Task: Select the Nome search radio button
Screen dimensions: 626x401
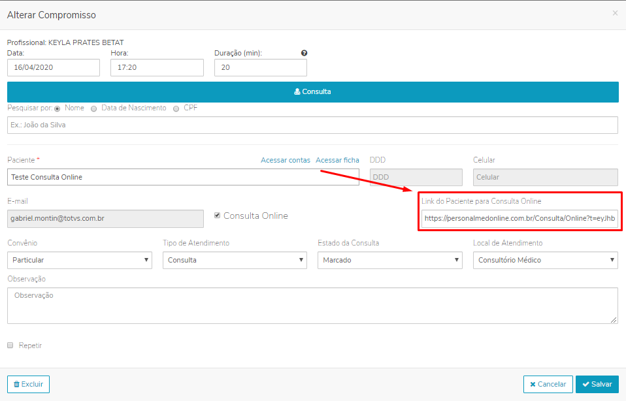Action: pos(58,108)
